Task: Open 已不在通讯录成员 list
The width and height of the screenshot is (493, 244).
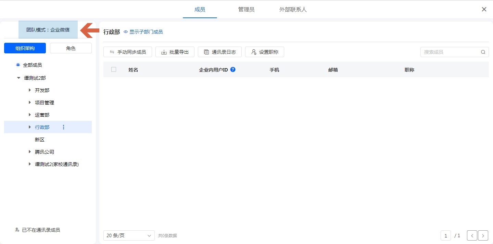Action: coord(41,230)
